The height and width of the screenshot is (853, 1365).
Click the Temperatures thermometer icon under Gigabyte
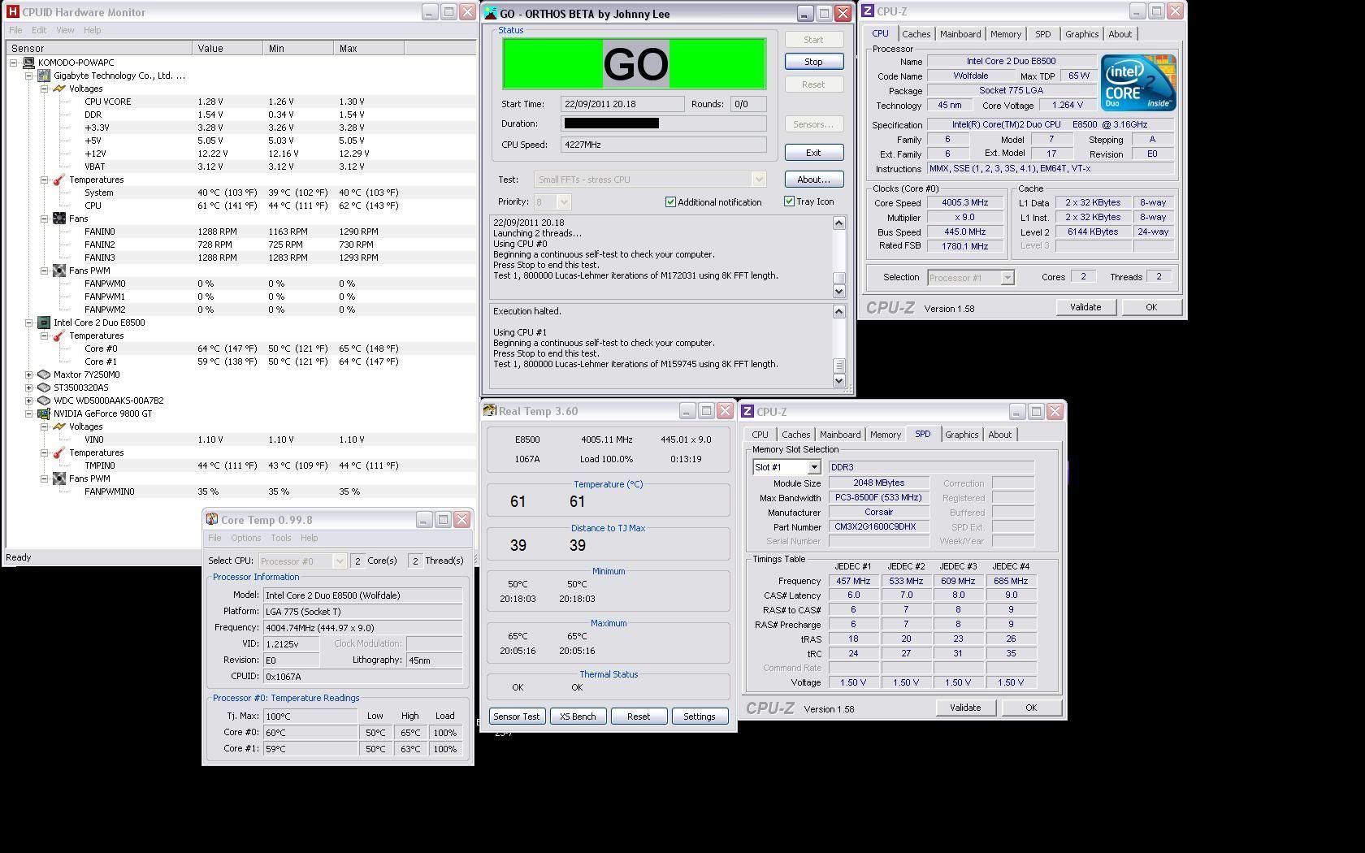tap(59, 180)
